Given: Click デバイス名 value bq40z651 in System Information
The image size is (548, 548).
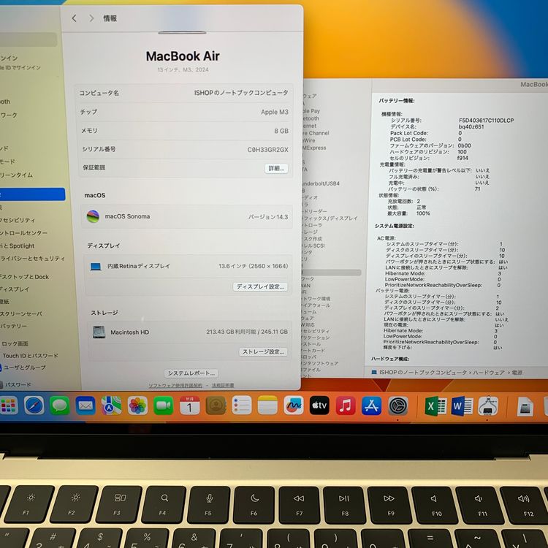Looking at the screenshot, I should click(471, 127).
